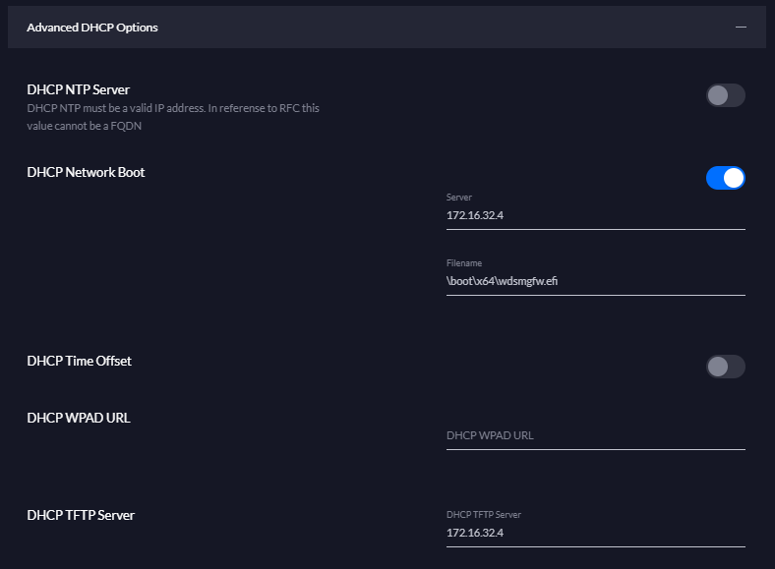Focus the empty DHCP WPAD URL input
Screen dimensions: 775x569
[x=595, y=435]
